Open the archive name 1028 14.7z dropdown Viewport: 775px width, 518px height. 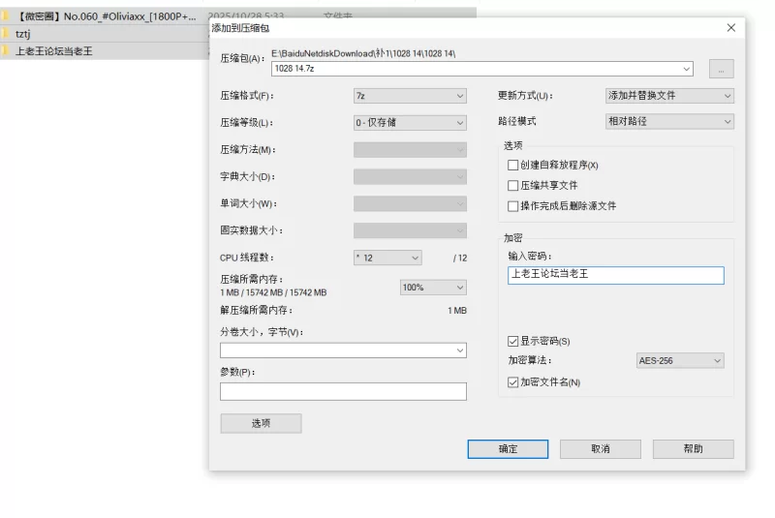[x=686, y=69]
